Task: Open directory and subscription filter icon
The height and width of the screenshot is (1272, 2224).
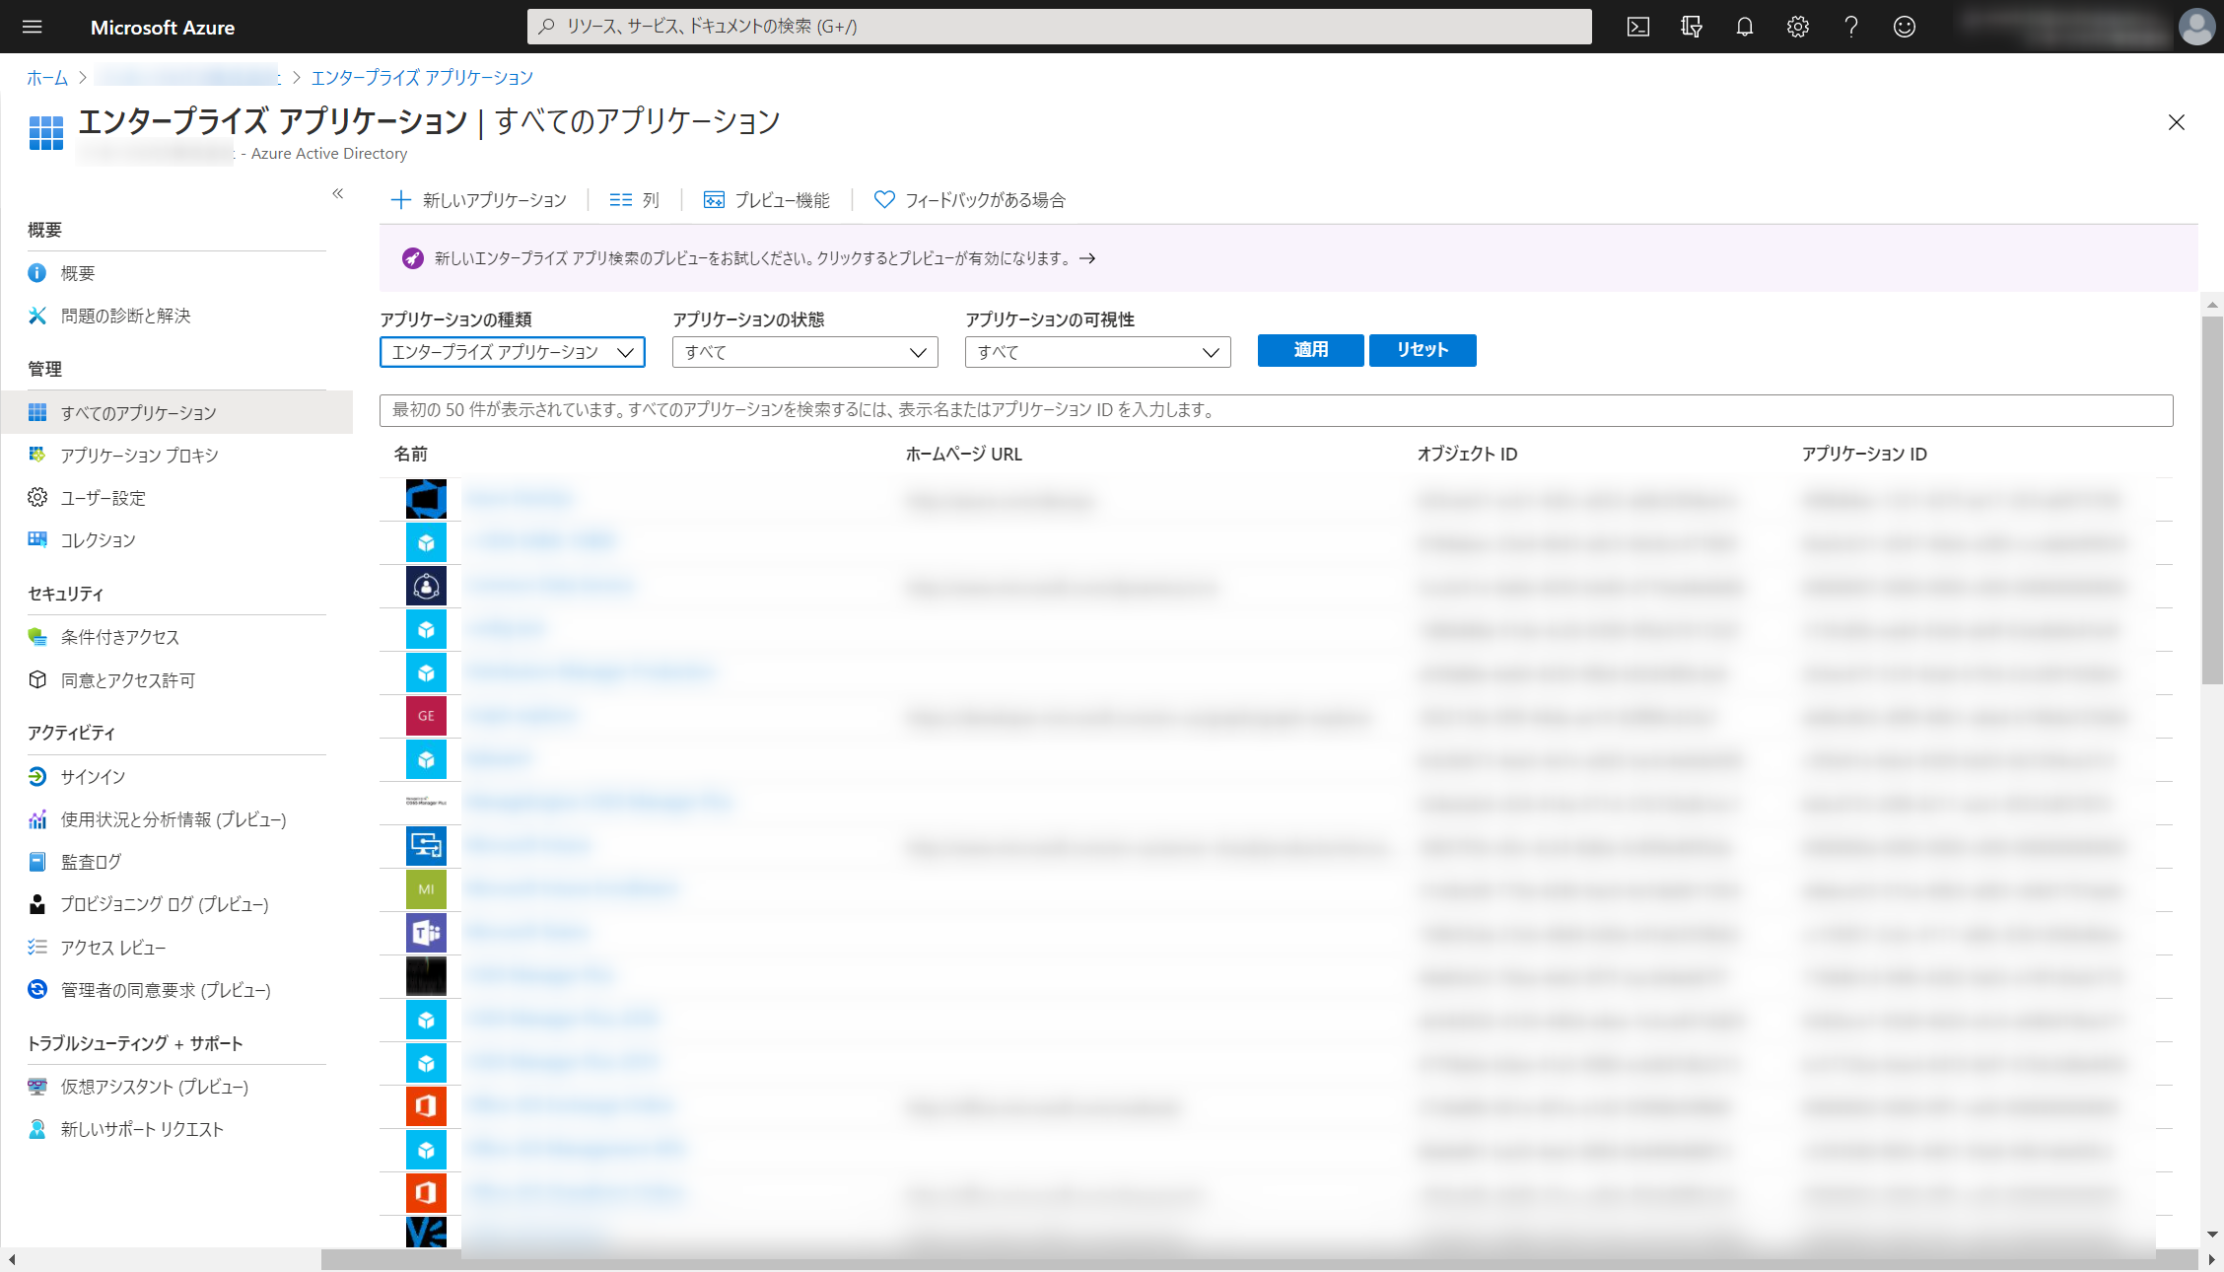Action: point(1691,27)
